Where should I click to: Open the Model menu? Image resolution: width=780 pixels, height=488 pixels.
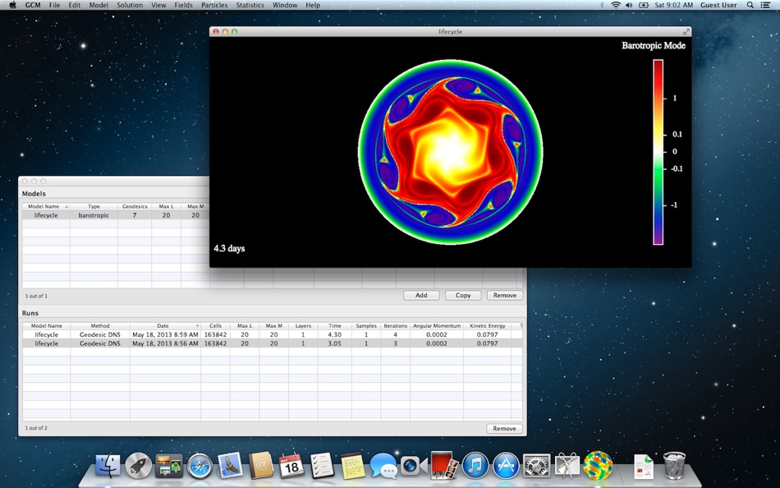tap(99, 5)
